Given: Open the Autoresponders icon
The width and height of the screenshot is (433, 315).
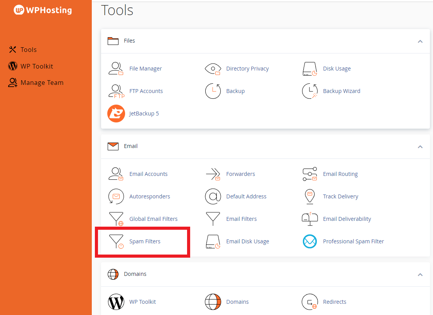Looking at the screenshot, I should click(116, 196).
